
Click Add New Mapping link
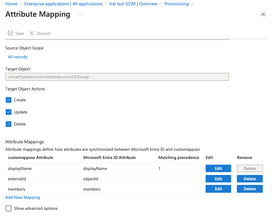[x=23, y=197]
